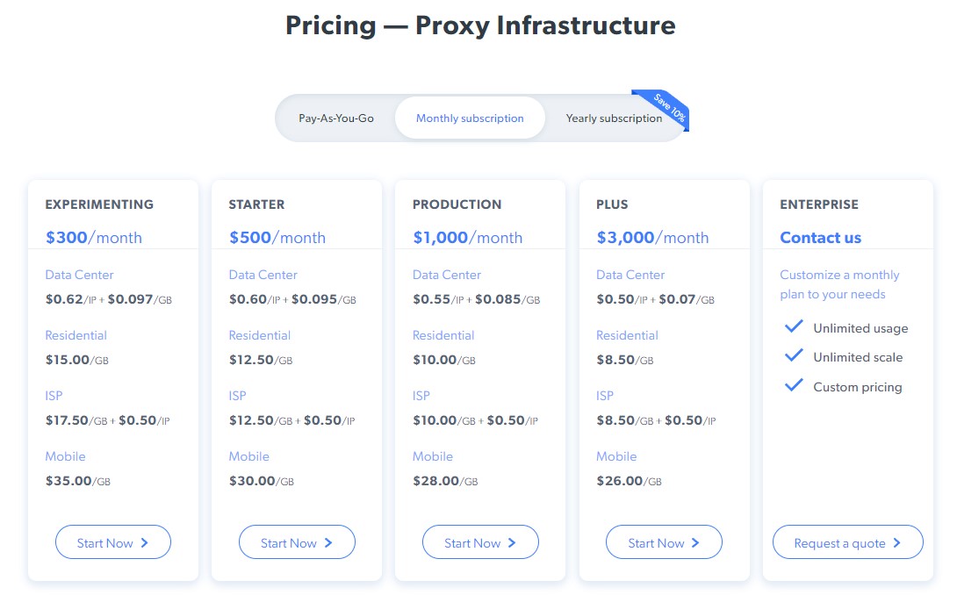
Task: Start the Plus plan now
Action: click(x=664, y=543)
